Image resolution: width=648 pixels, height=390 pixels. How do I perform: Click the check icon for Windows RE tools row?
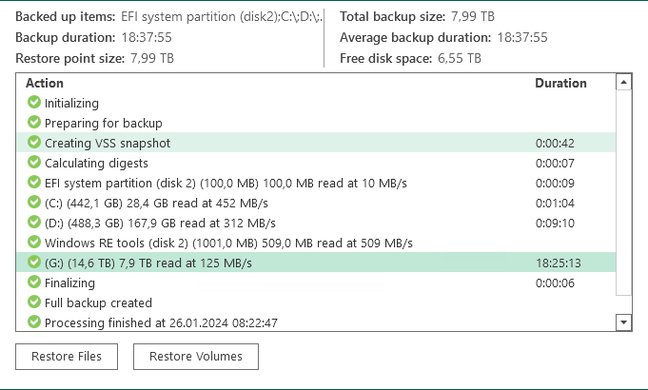point(34,243)
